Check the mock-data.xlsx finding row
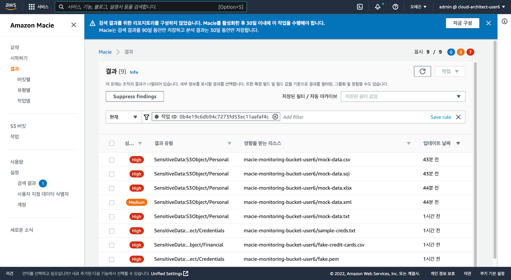This screenshot has width=511, height=280. pyautogui.click(x=111, y=188)
